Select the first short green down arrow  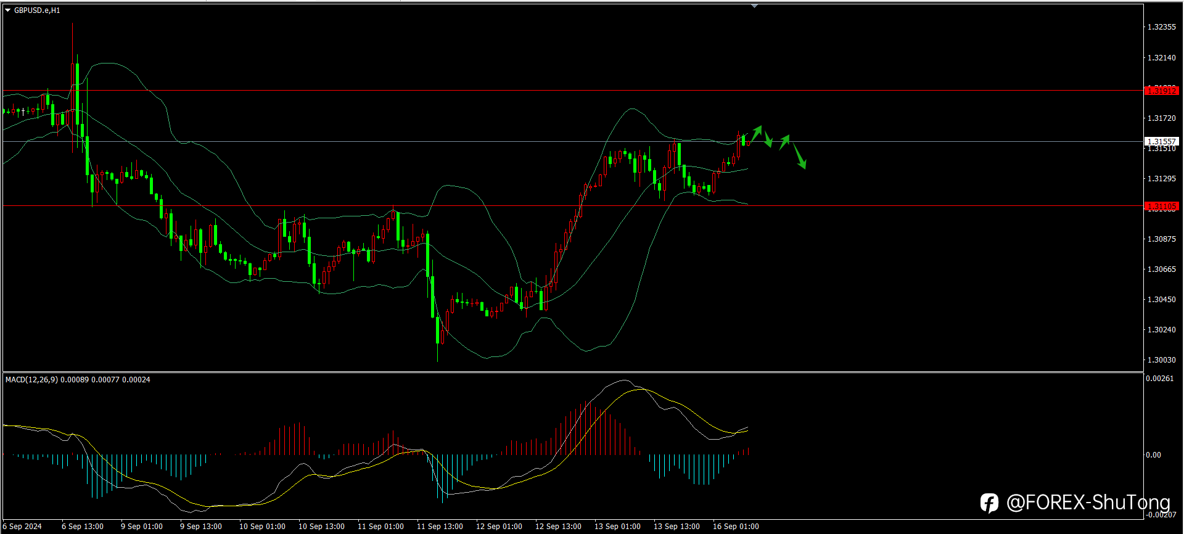click(x=768, y=139)
